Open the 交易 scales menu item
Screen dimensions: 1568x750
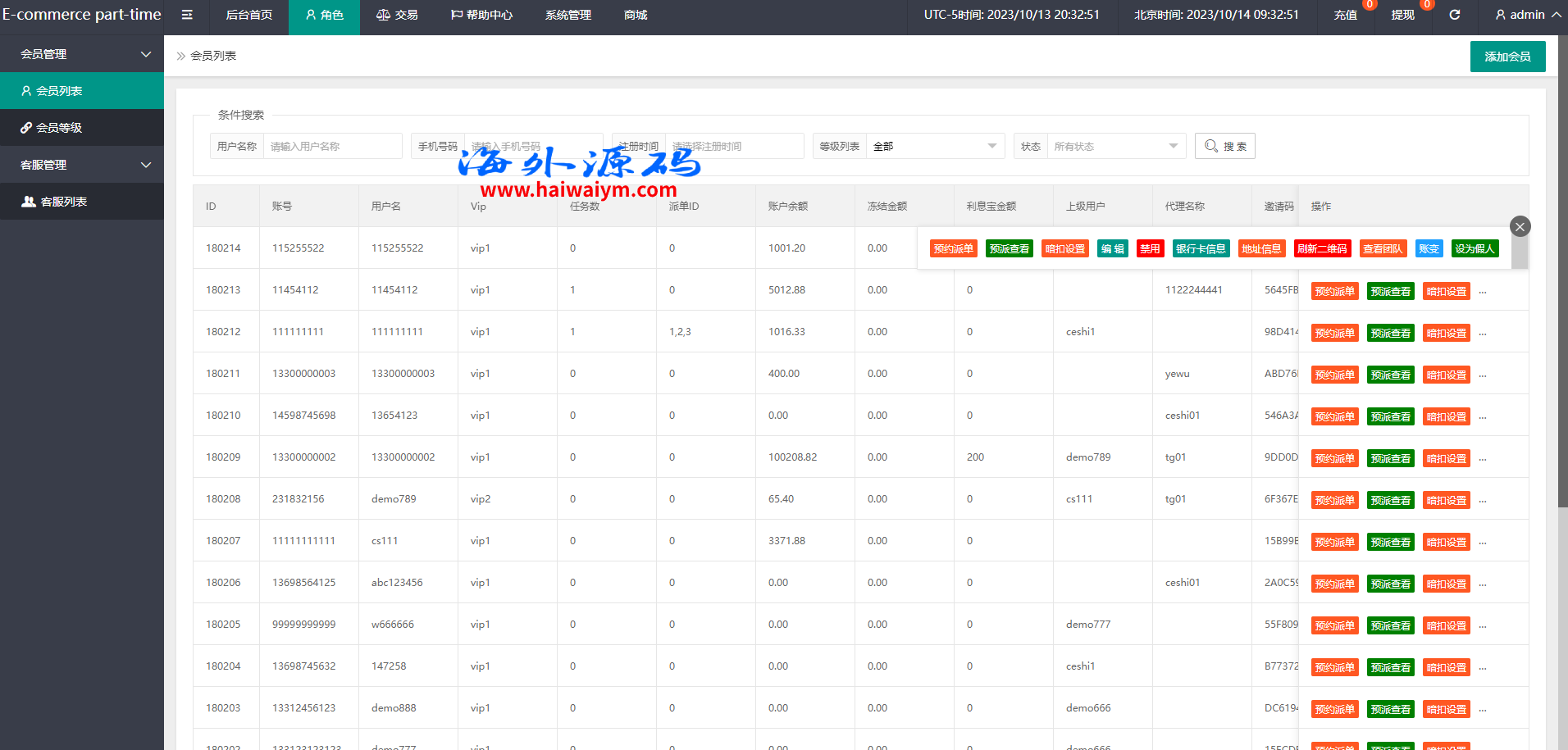tap(397, 15)
